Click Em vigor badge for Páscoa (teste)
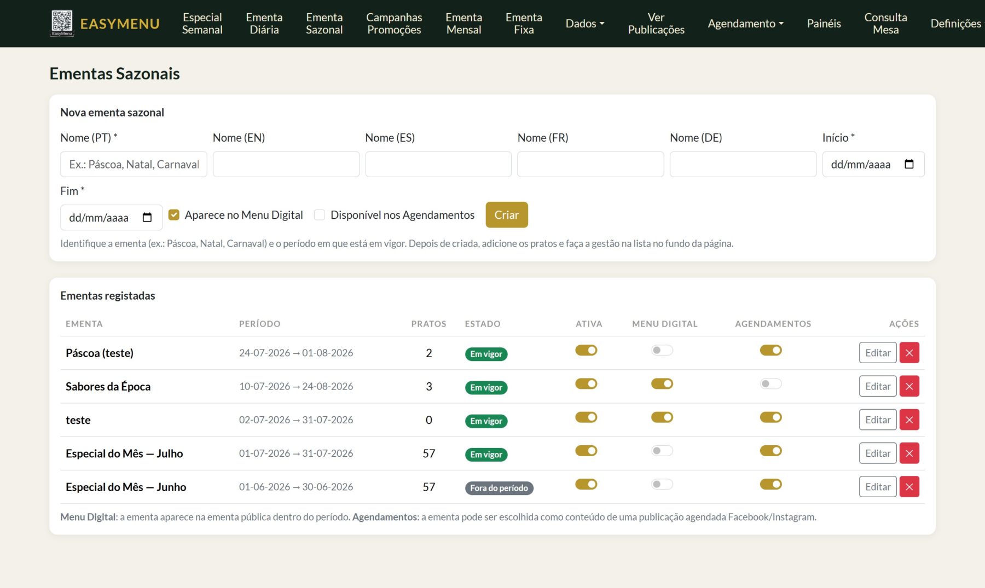 [x=486, y=354]
